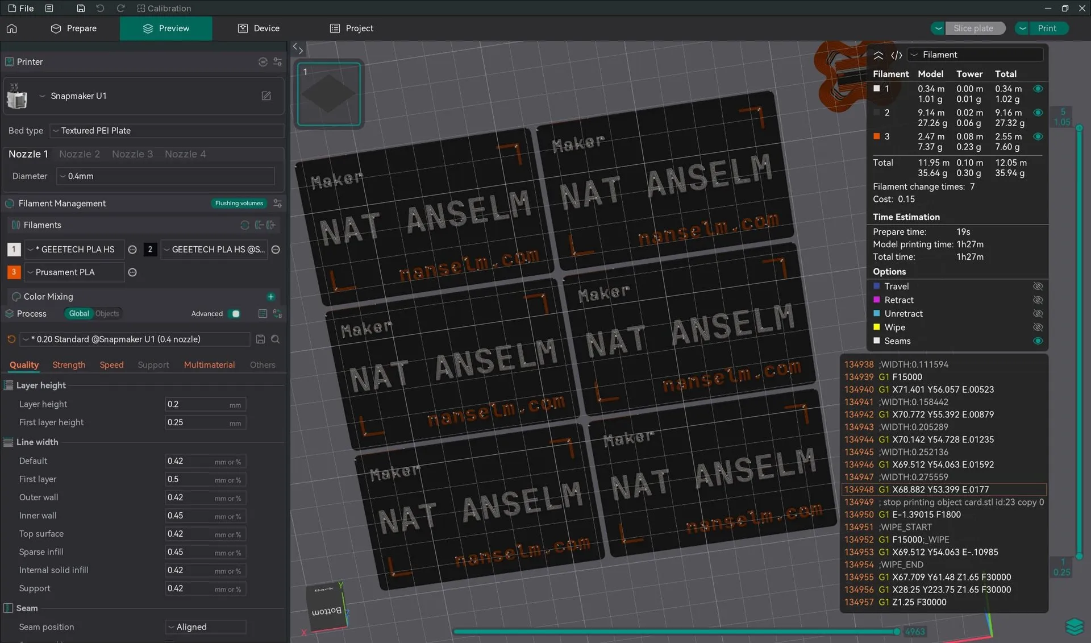Viewport: 1091px width, 643px height.
Task: Collapse the left sidebar with the arrows icon
Action: pyautogui.click(x=298, y=48)
